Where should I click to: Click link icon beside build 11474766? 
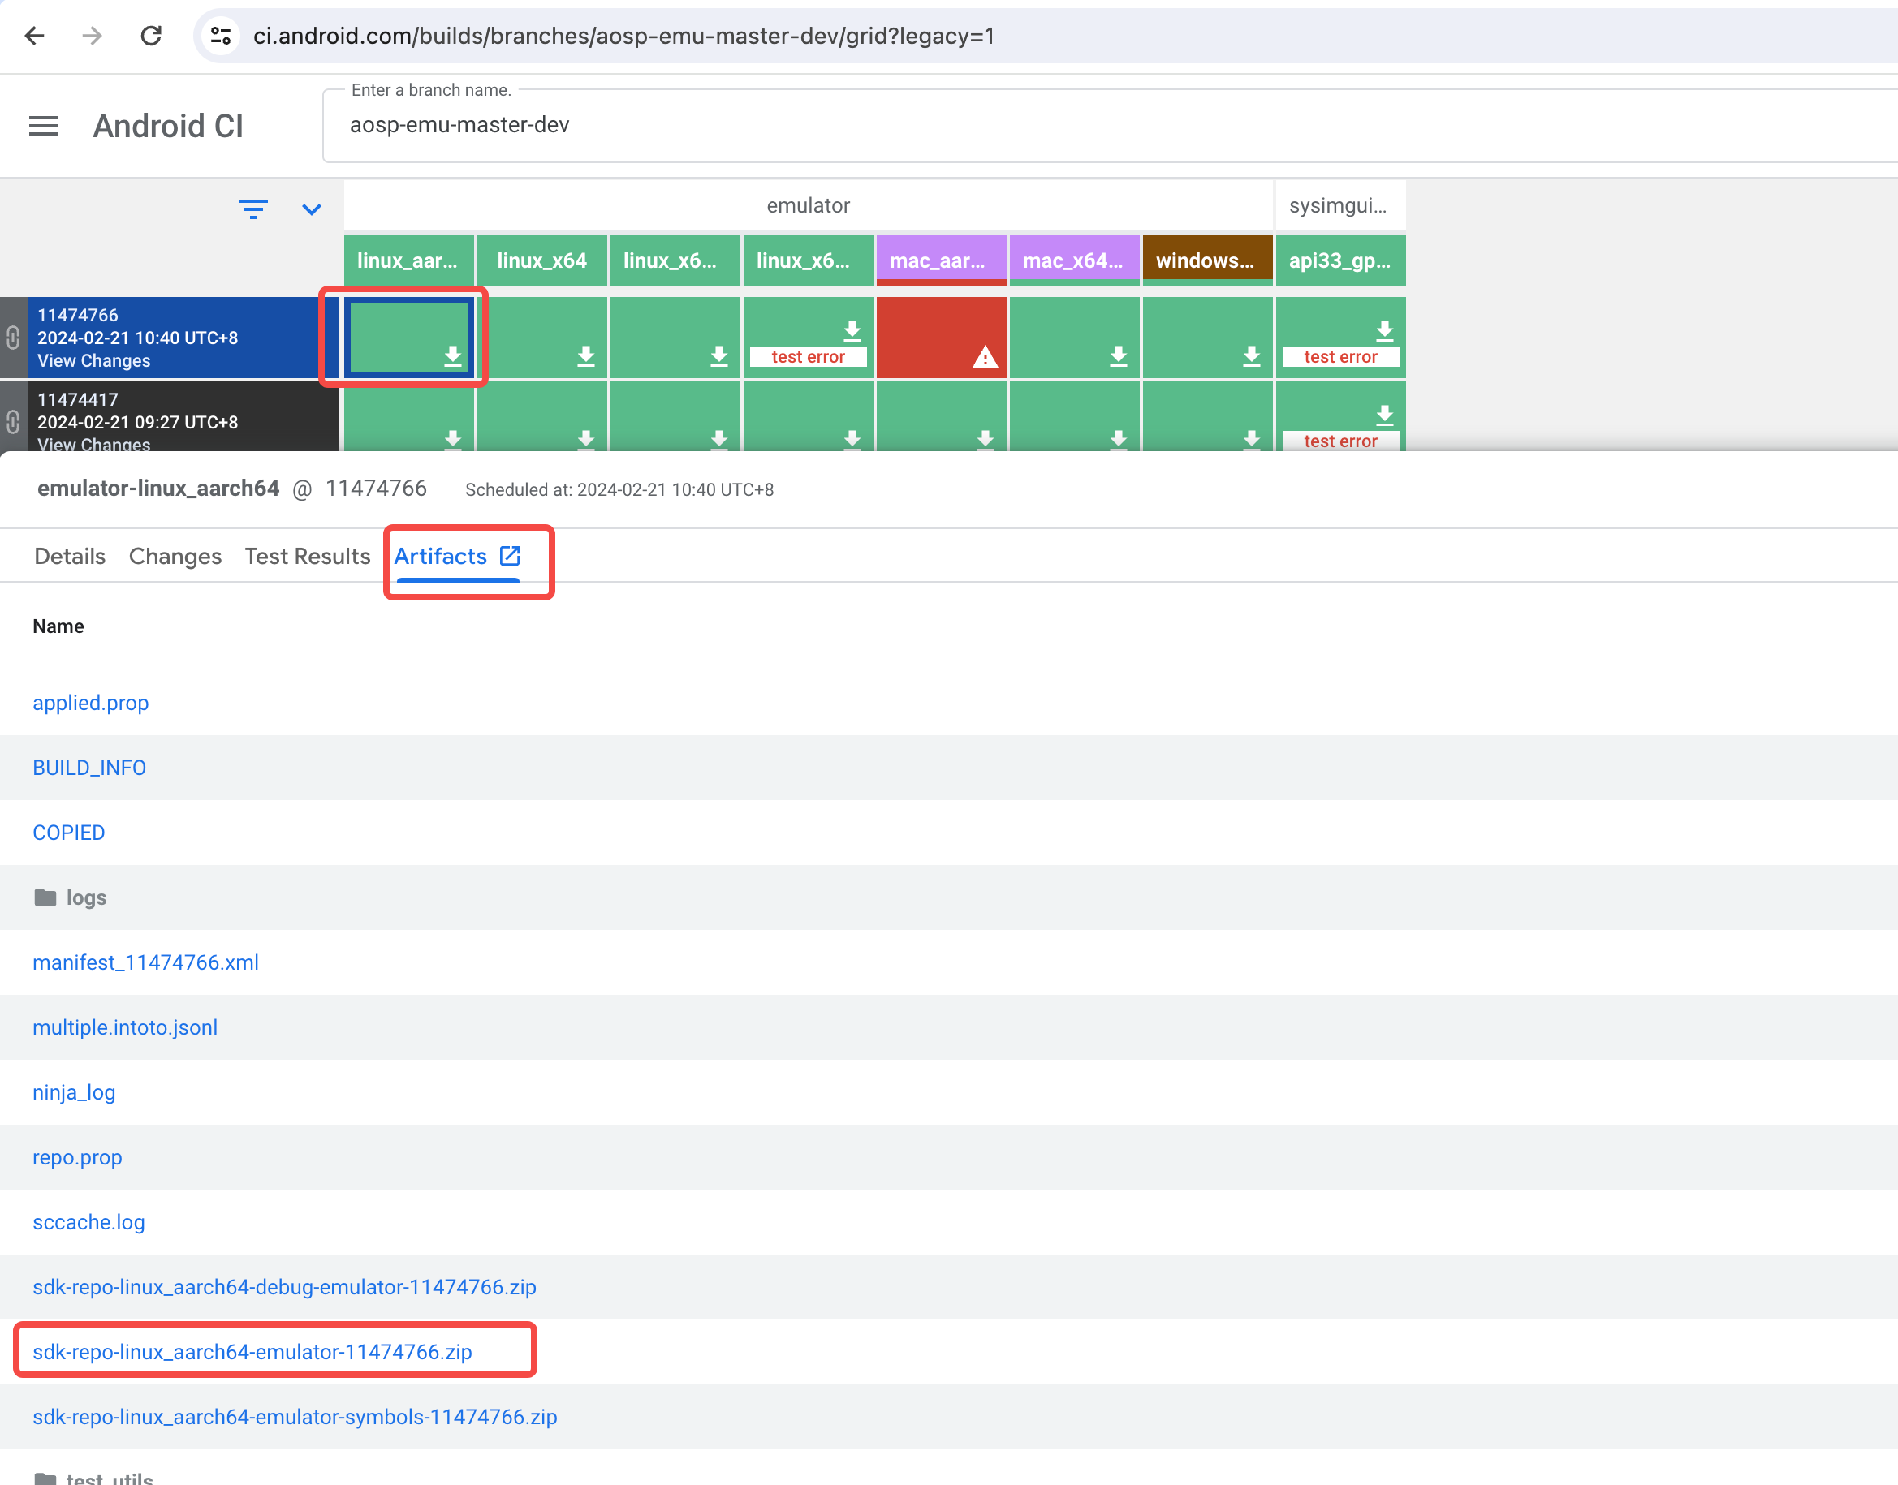(13, 338)
